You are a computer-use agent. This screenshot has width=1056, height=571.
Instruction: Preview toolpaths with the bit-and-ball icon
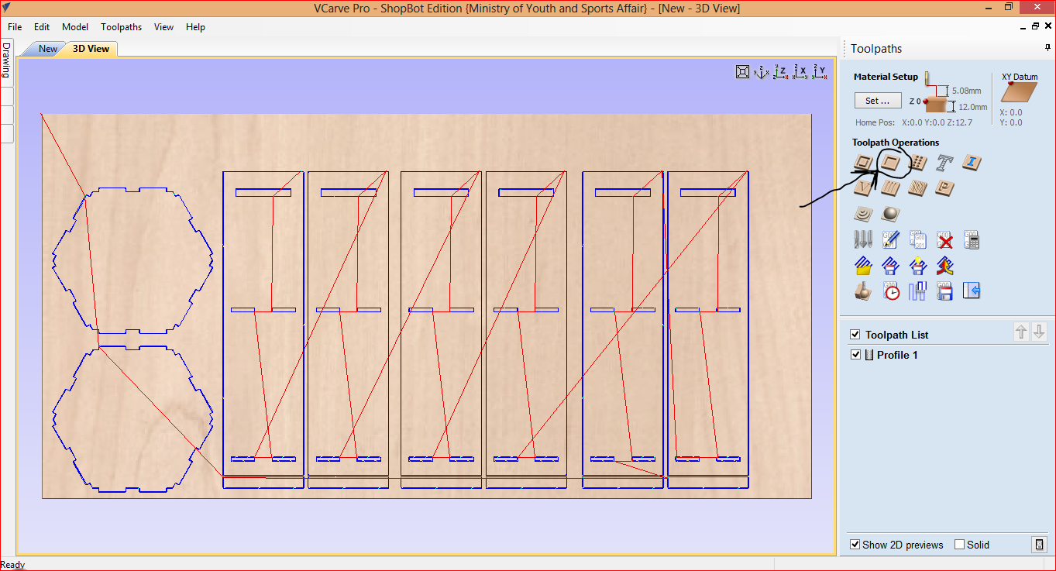(864, 291)
